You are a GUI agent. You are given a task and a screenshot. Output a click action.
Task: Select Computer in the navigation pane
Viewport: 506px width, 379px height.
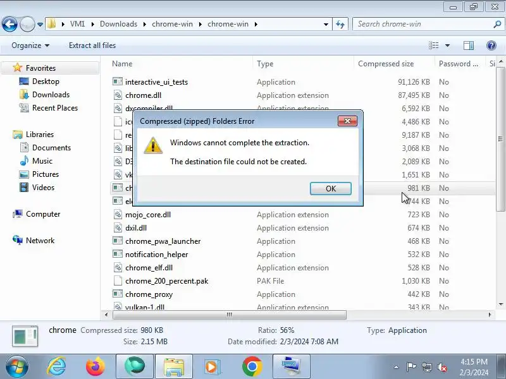pos(43,214)
